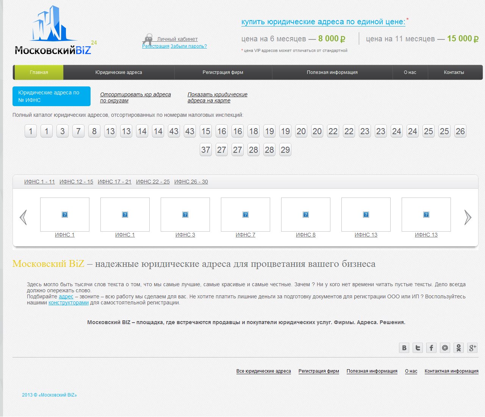Image resolution: width=485 pixels, height=417 pixels.
Task: Open the Google+ social icon
Action: pyautogui.click(x=472, y=348)
